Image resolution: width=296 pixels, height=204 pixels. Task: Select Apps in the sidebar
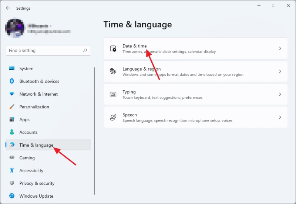pos(48,119)
